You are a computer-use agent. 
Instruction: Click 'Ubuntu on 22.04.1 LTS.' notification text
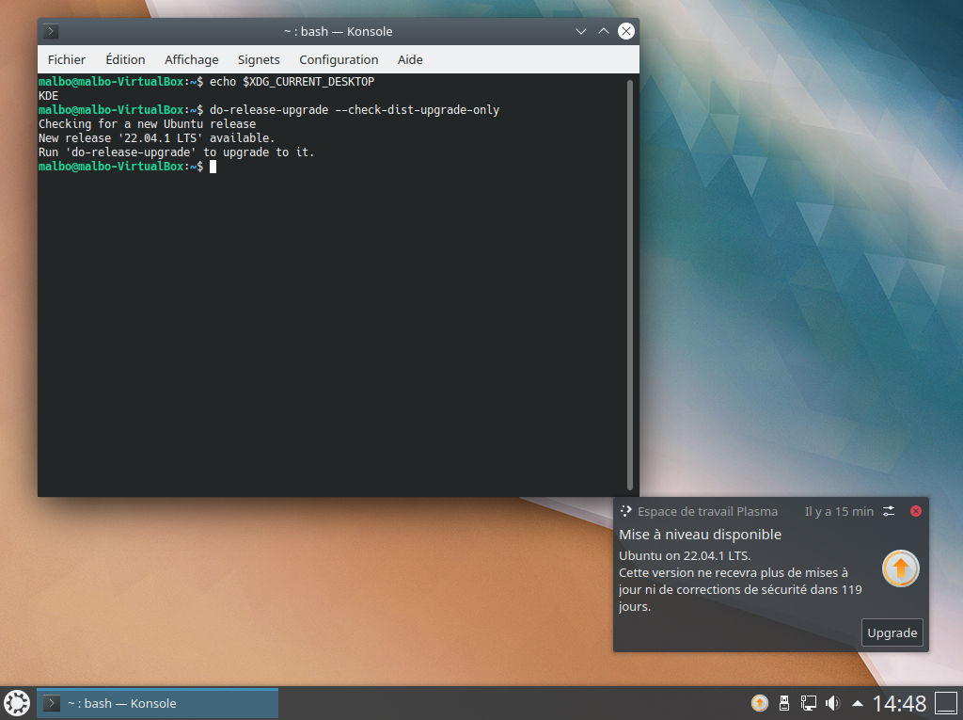pyautogui.click(x=685, y=556)
